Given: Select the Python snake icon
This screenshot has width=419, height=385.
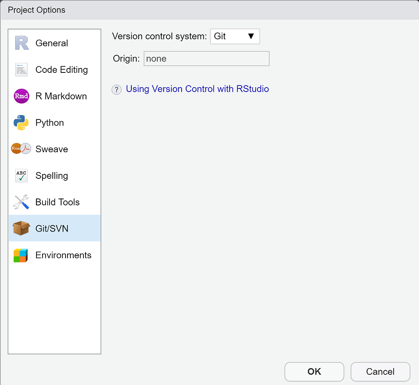Looking at the screenshot, I should tap(21, 122).
